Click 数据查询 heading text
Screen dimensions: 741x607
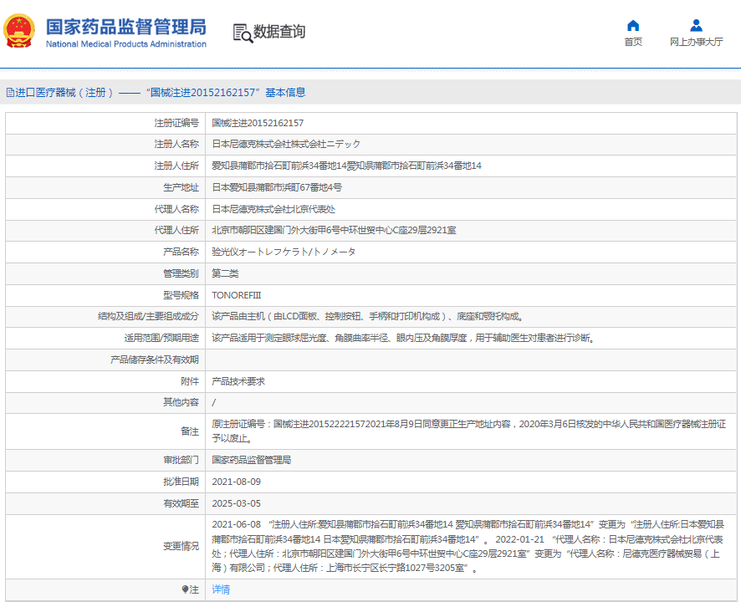(279, 32)
